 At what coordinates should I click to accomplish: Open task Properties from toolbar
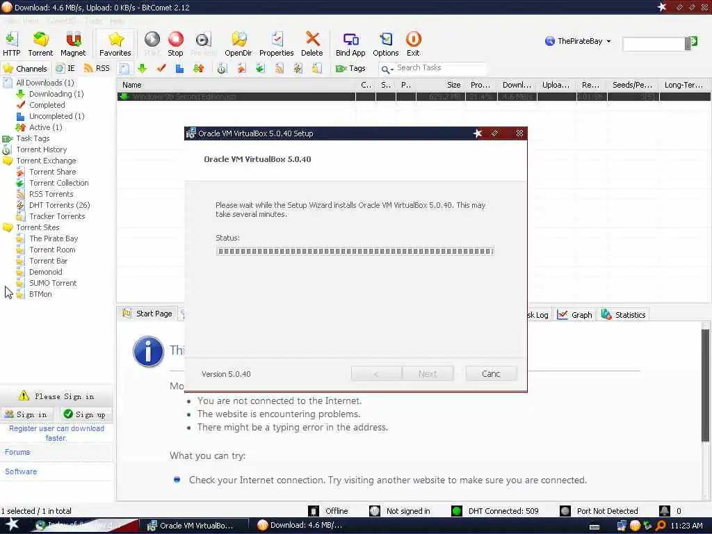(x=277, y=44)
